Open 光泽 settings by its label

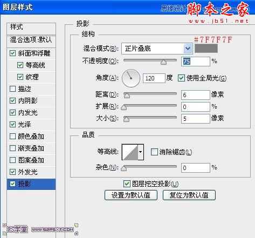coord(24,125)
